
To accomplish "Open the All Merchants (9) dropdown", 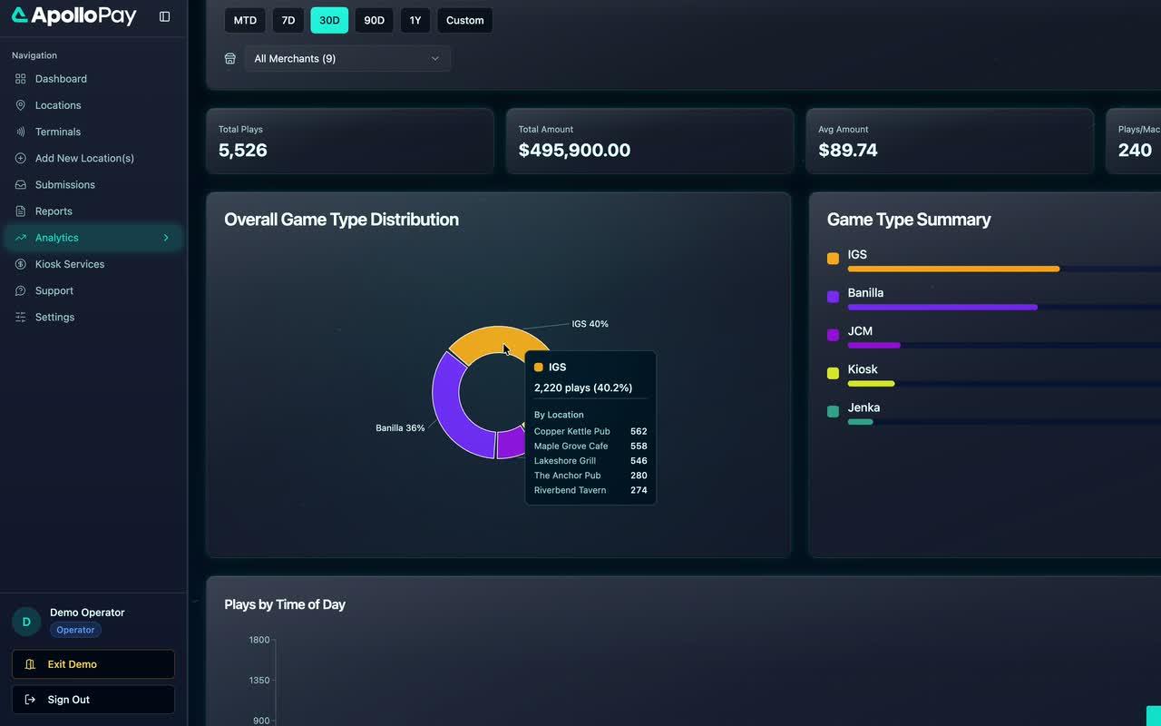I will pos(347,58).
